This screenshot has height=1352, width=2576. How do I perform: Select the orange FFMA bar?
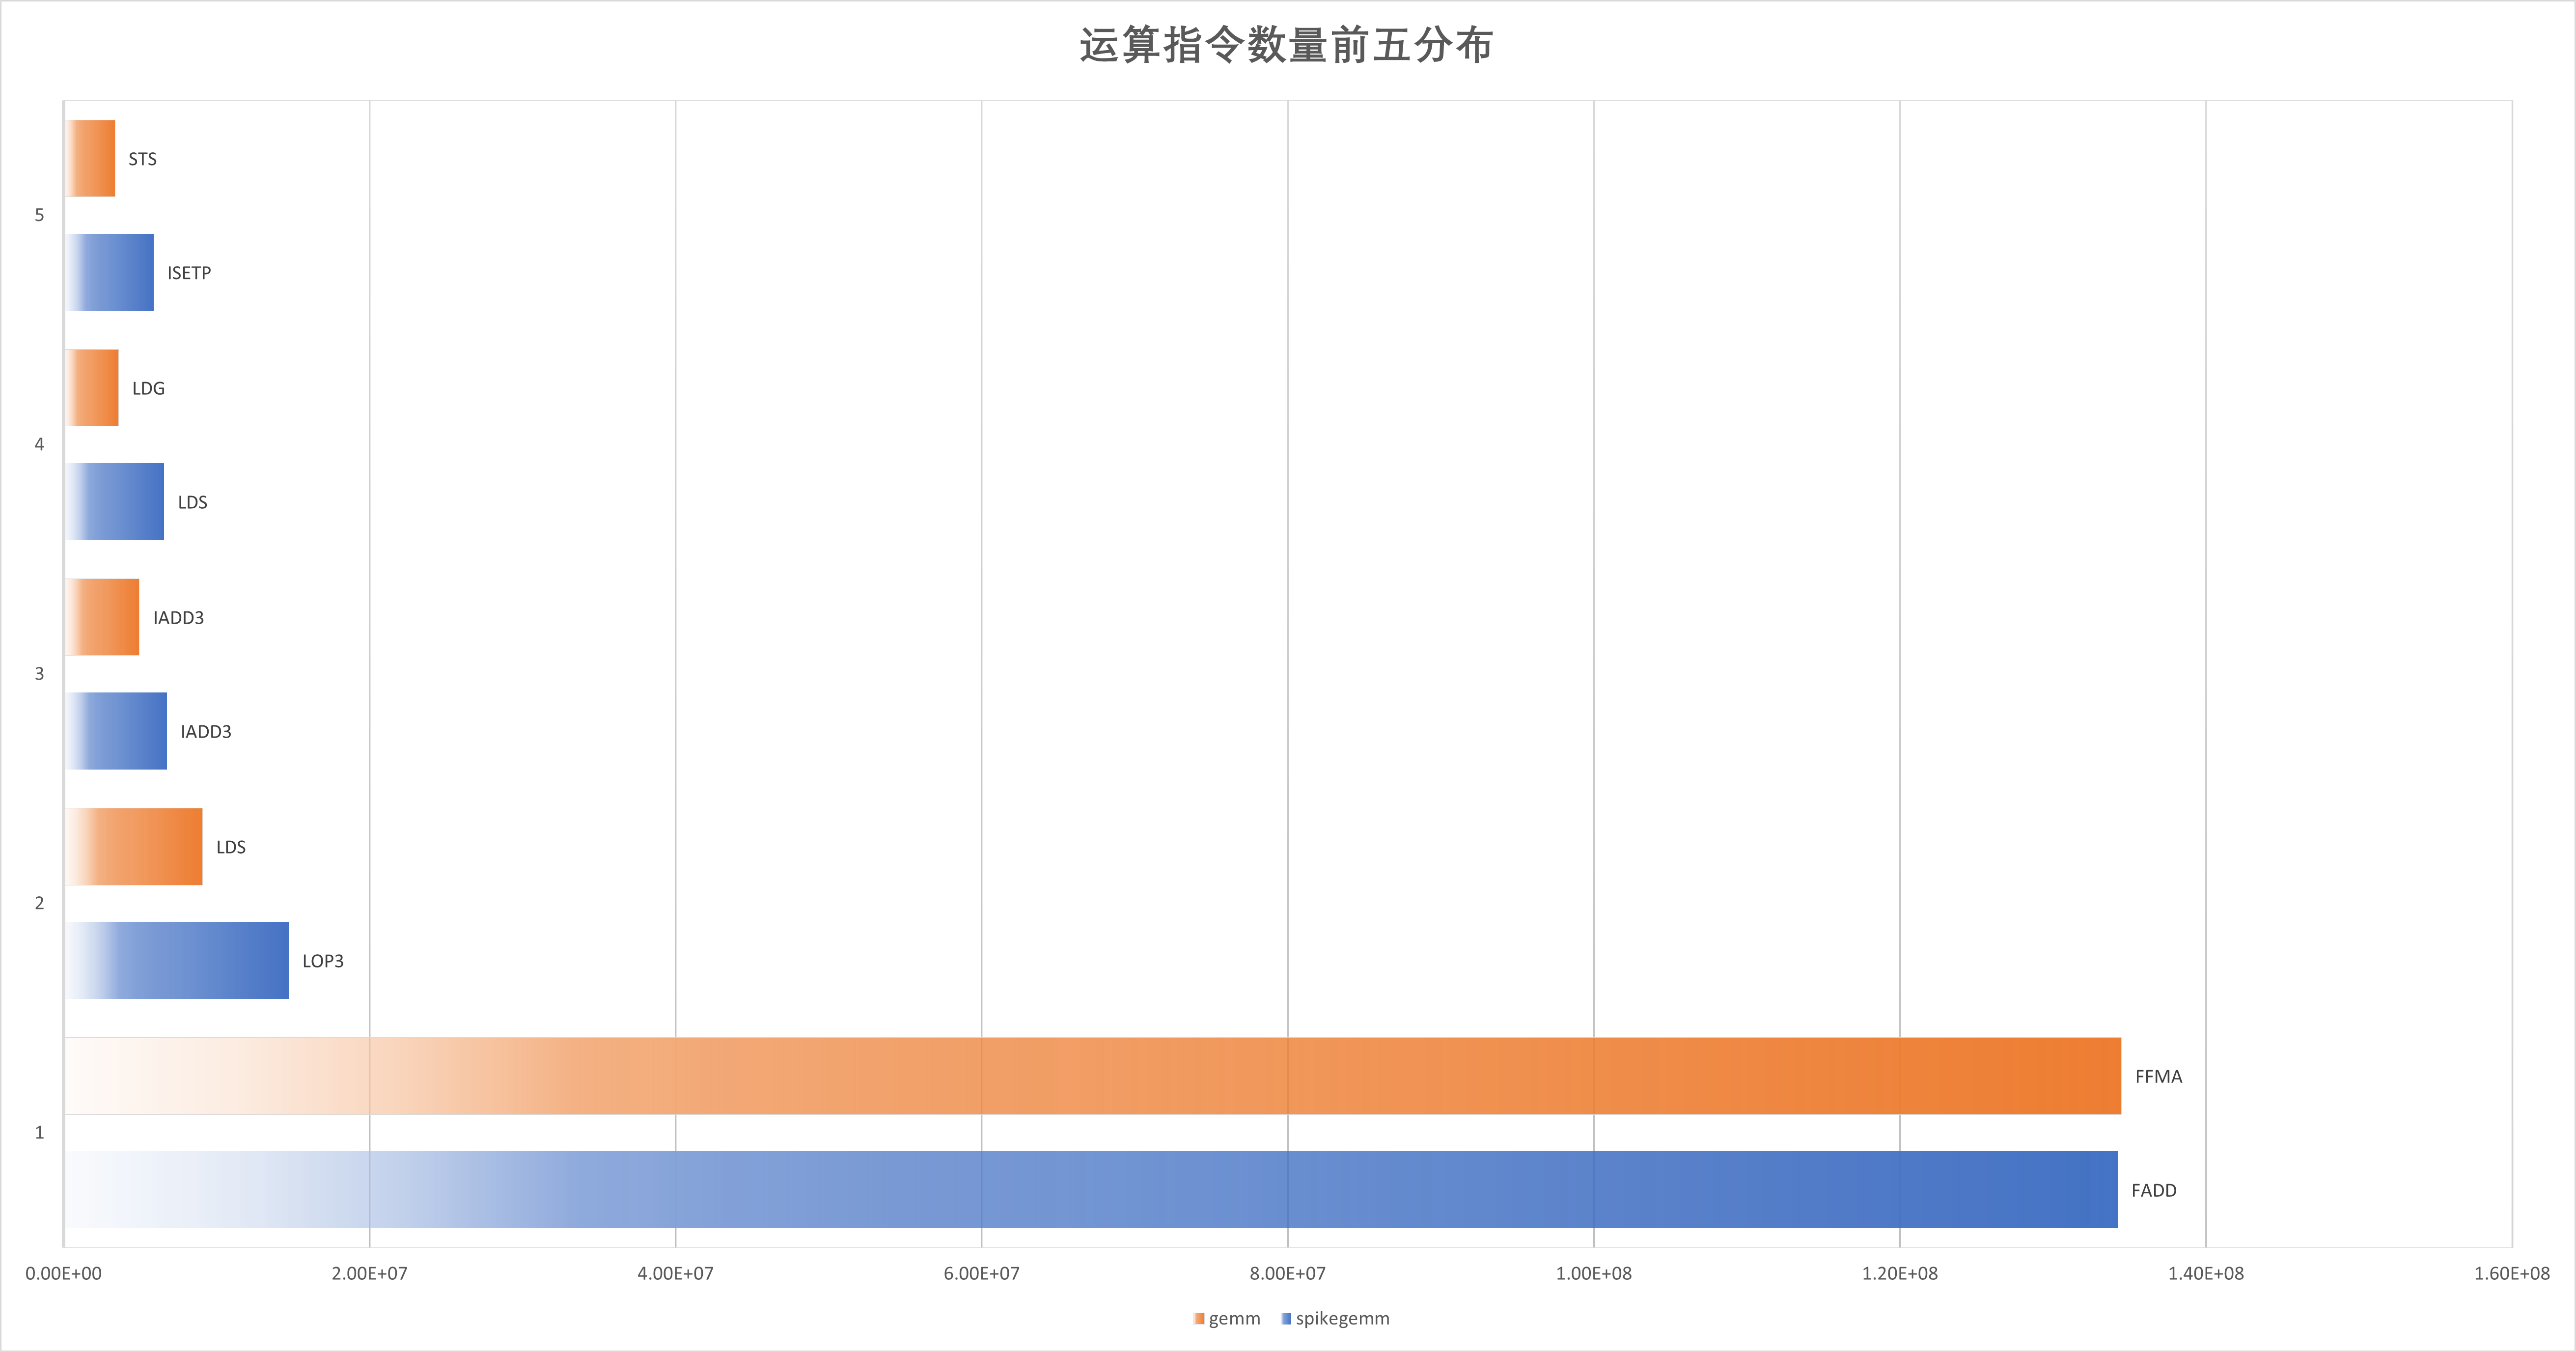(x=1093, y=1076)
